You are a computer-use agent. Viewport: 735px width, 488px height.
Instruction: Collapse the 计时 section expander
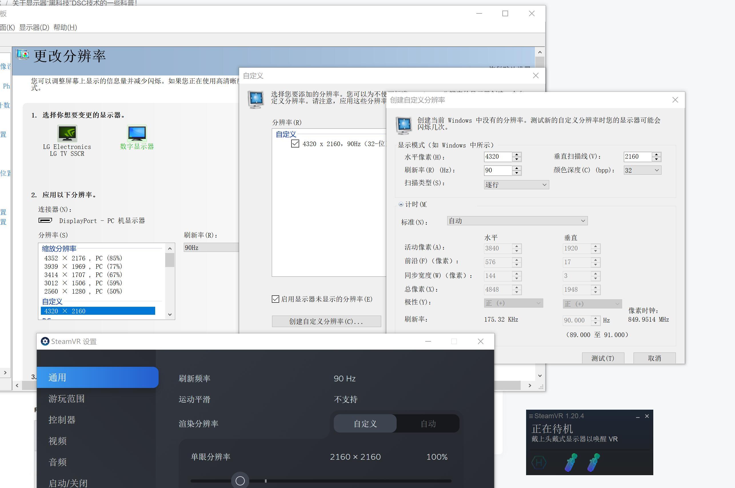(x=401, y=204)
